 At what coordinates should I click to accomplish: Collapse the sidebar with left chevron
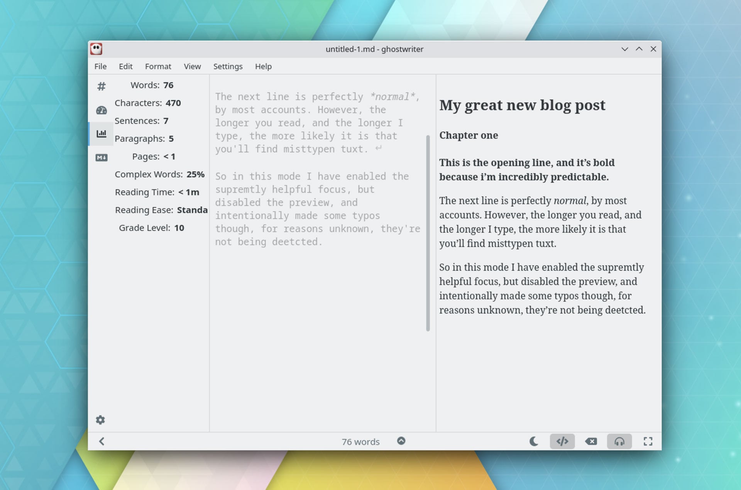tap(102, 441)
